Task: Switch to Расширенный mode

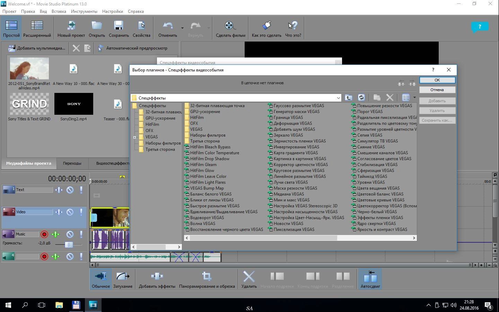Action: coord(37,28)
